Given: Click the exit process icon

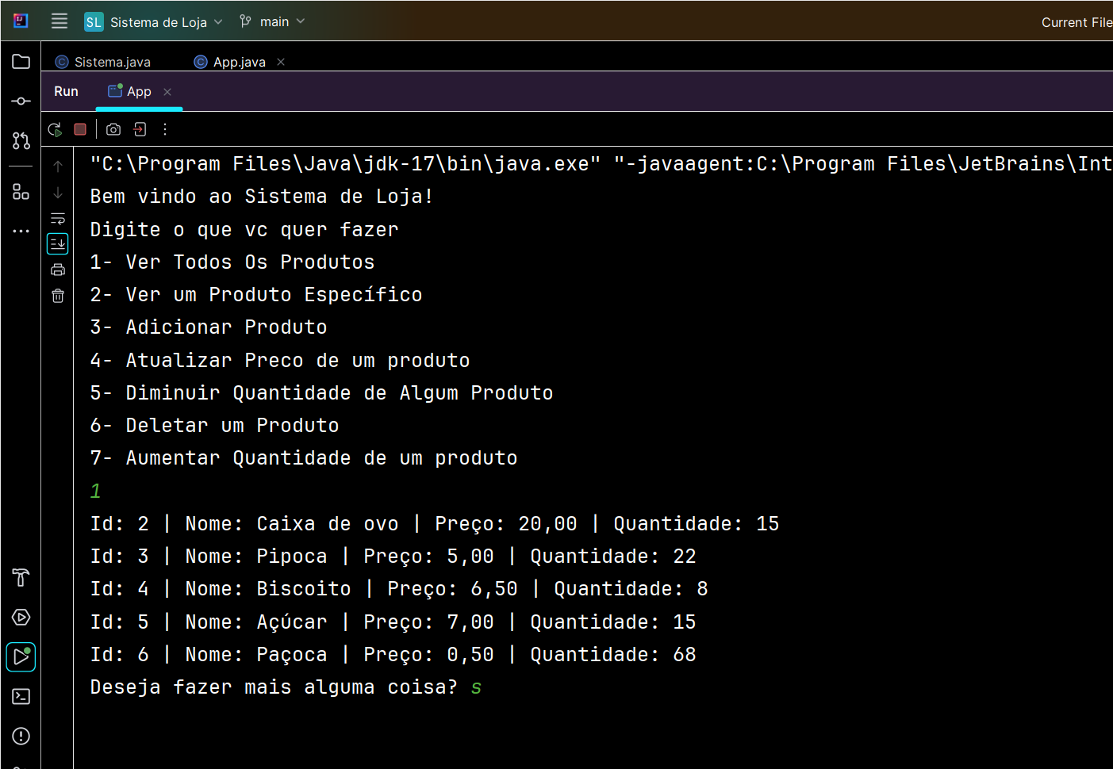Looking at the screenshot, I should (x=140, y=129).
